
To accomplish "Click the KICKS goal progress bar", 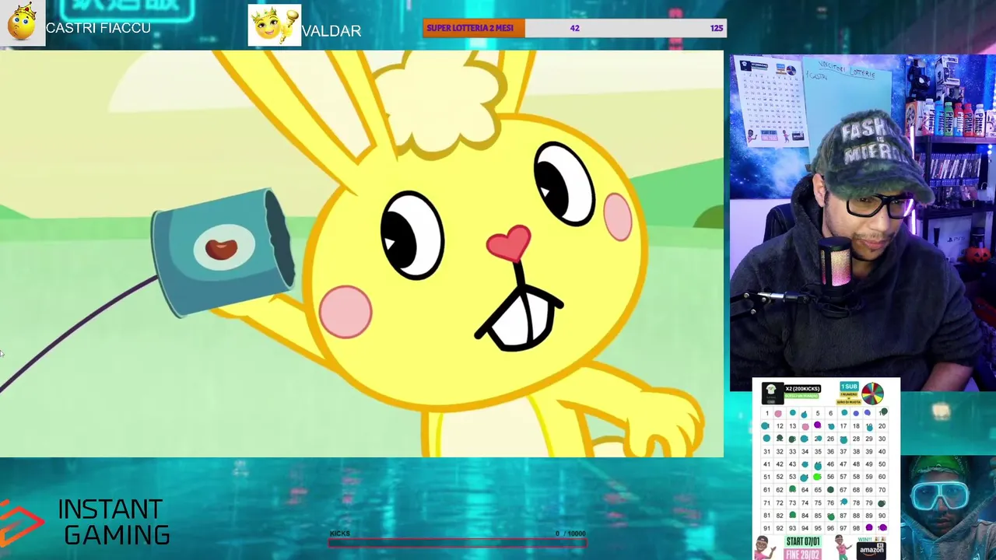I will tap(458, 542).
